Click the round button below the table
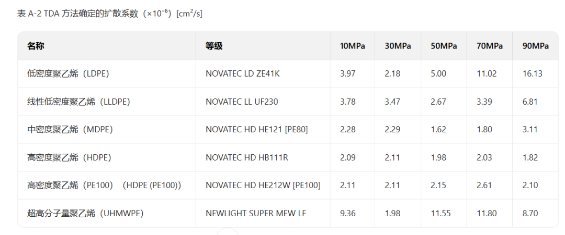565x235 pixels. 228,232
